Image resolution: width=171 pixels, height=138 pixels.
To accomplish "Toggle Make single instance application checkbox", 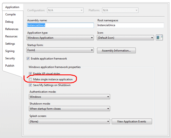I will (30, 79).
